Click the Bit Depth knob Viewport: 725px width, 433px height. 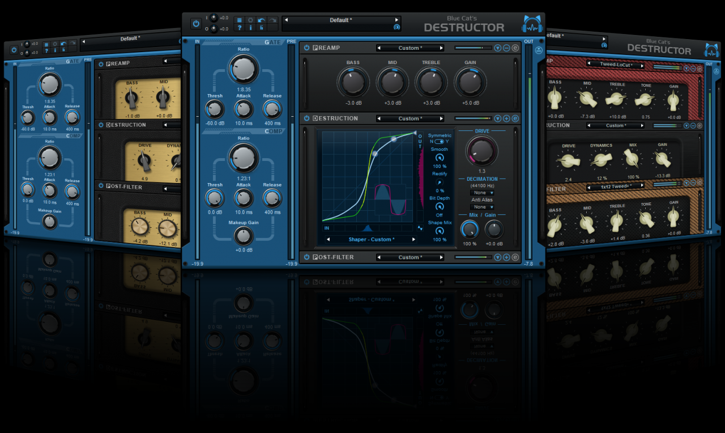(x=440, y=206)
